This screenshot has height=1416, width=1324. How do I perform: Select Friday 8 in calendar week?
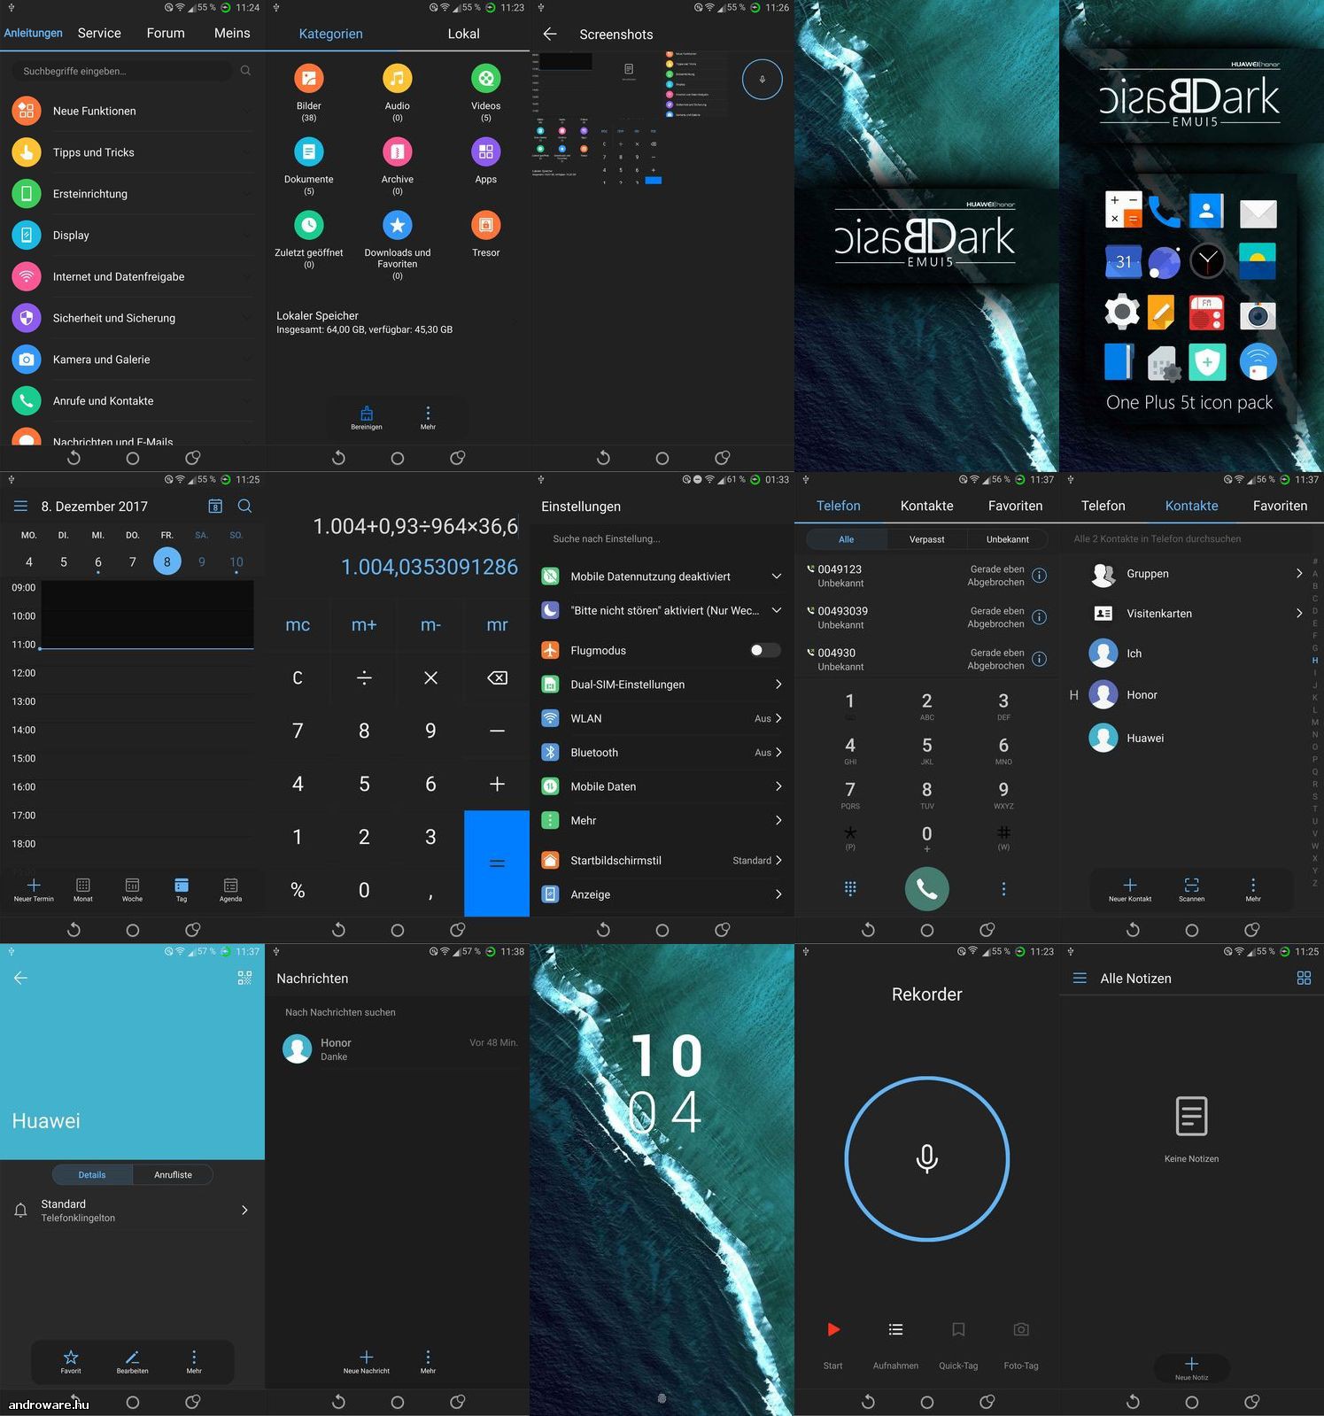click(x=166, y=561)
